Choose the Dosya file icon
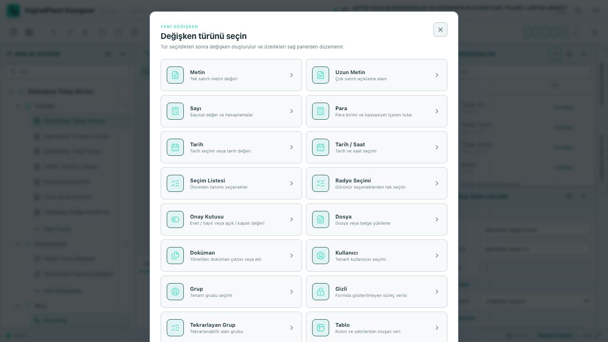This screenshot has height=342, width=608. (x=321, y=219)
